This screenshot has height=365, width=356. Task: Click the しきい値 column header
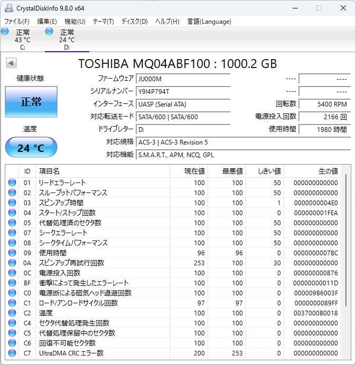[x=265, y=171]
